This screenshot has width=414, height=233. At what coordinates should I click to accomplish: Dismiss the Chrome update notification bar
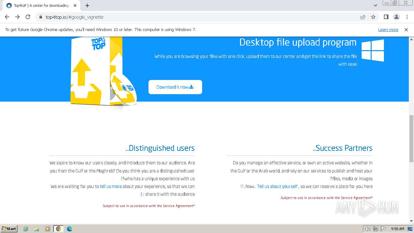[406, 29]
